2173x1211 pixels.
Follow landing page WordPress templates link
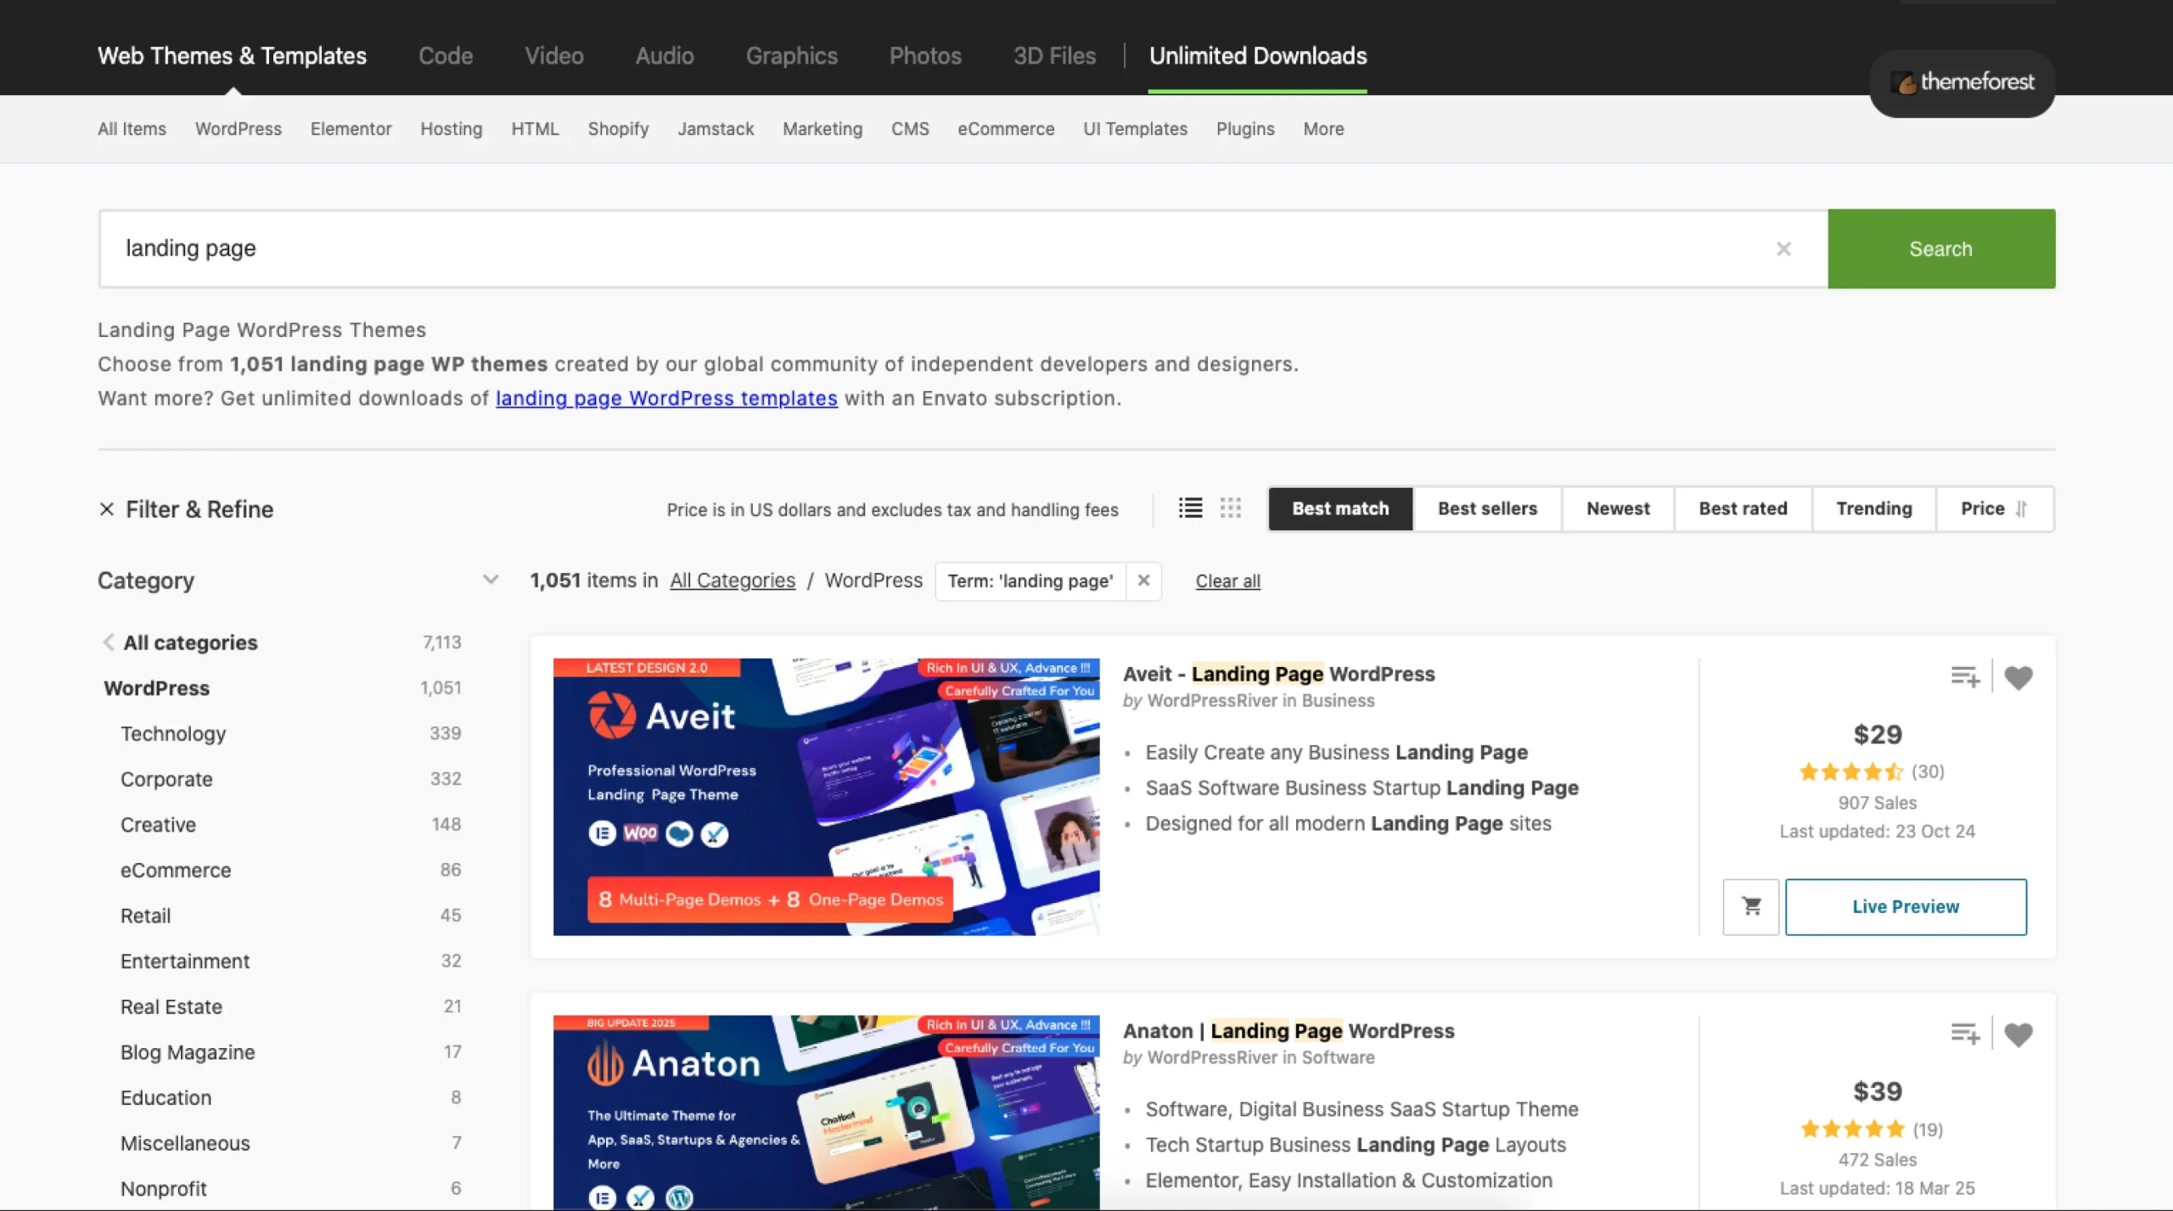(x=666, y=398)
